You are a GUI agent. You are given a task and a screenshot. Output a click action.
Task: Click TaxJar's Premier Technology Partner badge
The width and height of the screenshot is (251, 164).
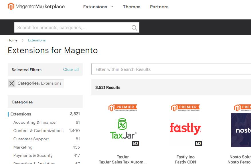(123, 108)
